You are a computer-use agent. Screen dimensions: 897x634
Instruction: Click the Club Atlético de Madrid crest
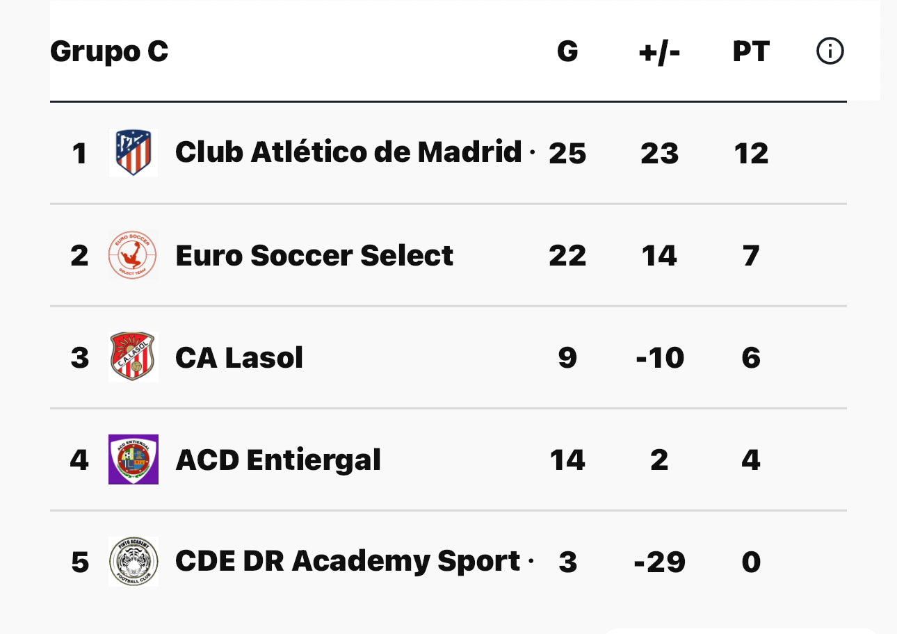[x=134, y=153]
